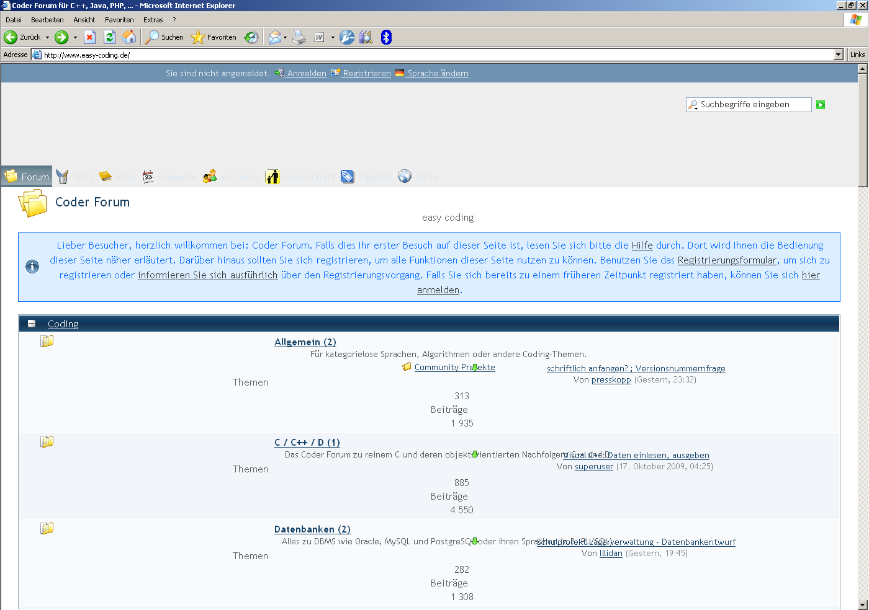Click the Print toolbar icon

(x=299, y=37)
